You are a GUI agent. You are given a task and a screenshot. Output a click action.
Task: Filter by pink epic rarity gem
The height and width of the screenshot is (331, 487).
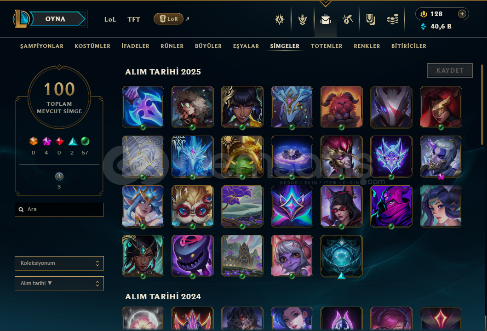point(46,141)
